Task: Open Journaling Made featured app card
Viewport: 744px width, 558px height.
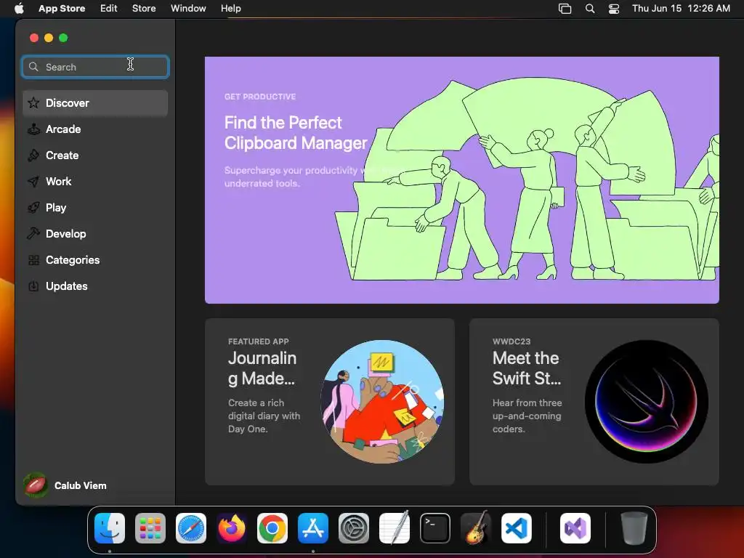Action: [x=330, y=401]
